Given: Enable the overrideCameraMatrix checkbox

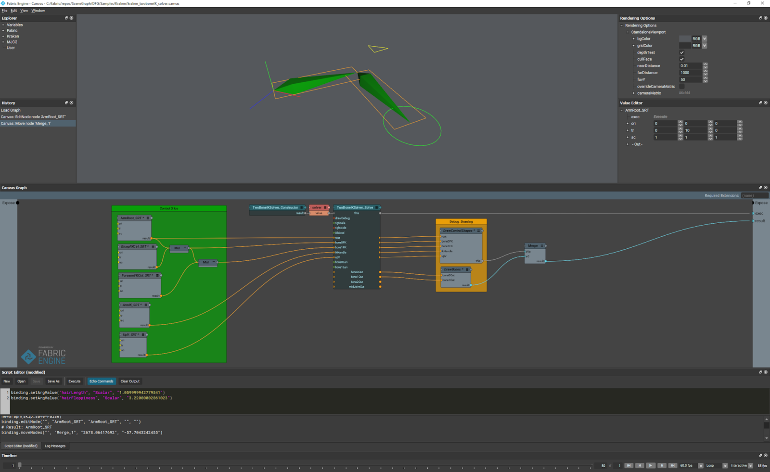Looking at the screenshot, I should pos(681,87).
